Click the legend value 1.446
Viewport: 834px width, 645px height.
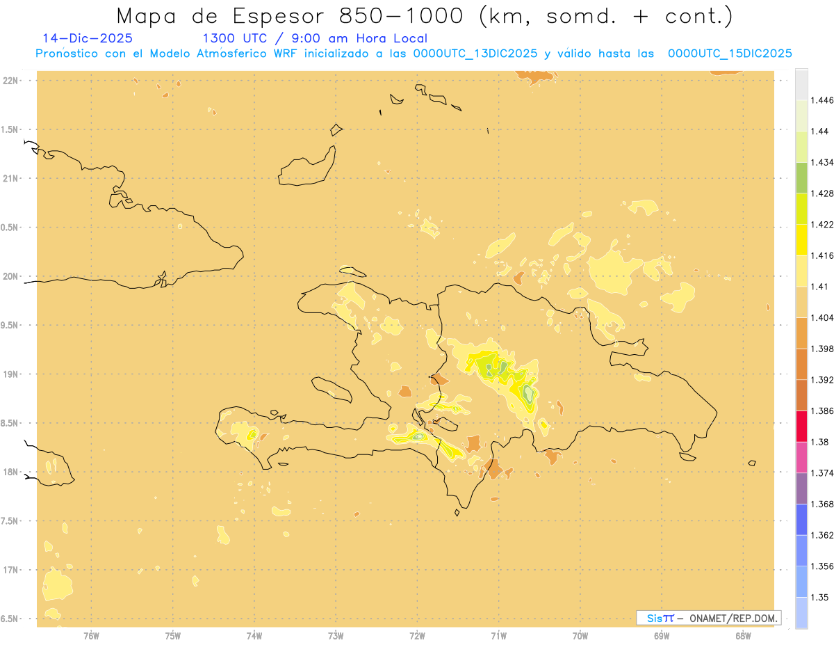point(823,100)
